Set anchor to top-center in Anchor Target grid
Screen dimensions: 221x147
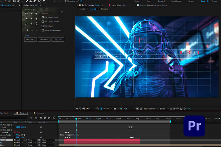(31, 14)
